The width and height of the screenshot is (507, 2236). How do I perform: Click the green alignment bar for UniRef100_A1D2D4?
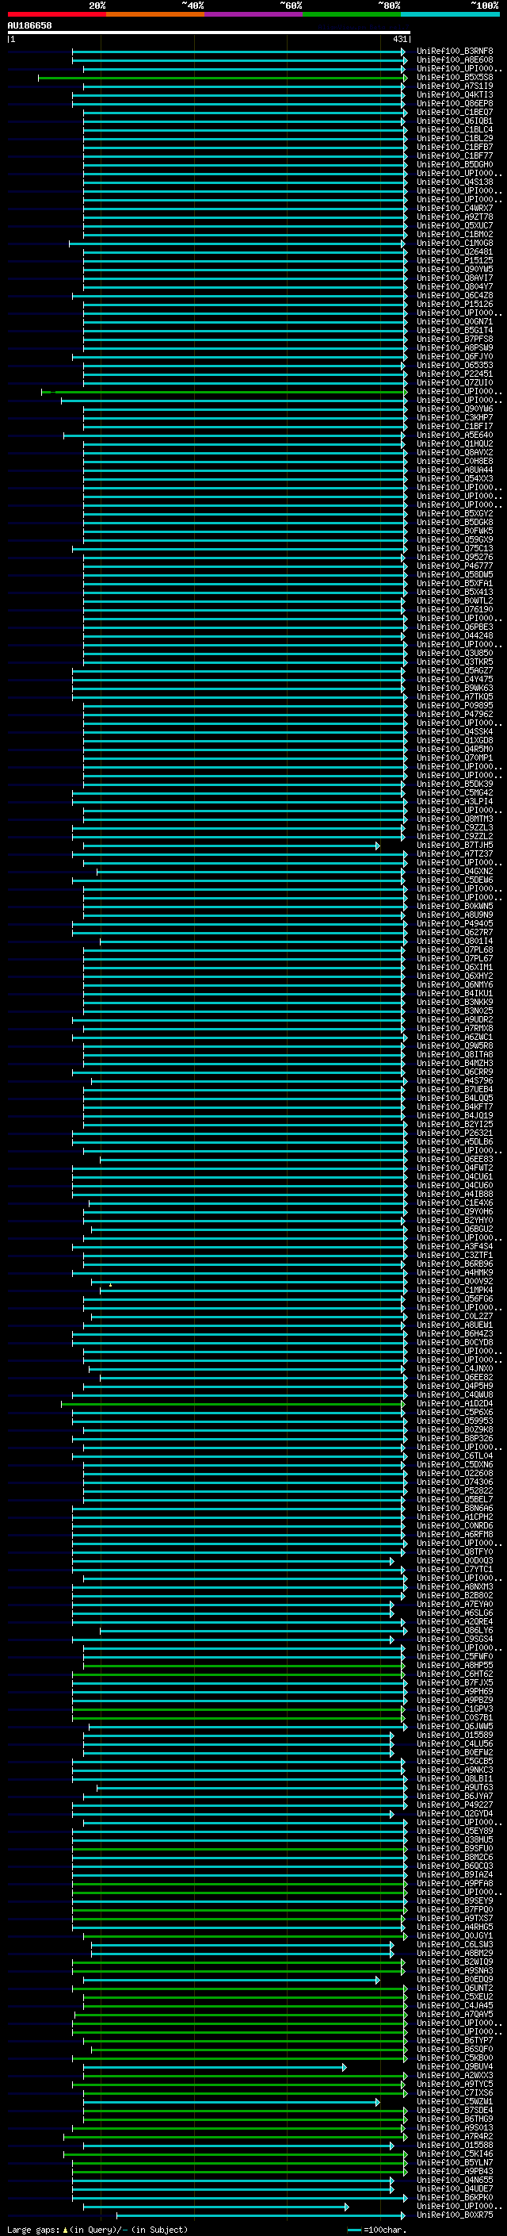pos(233,1405)
